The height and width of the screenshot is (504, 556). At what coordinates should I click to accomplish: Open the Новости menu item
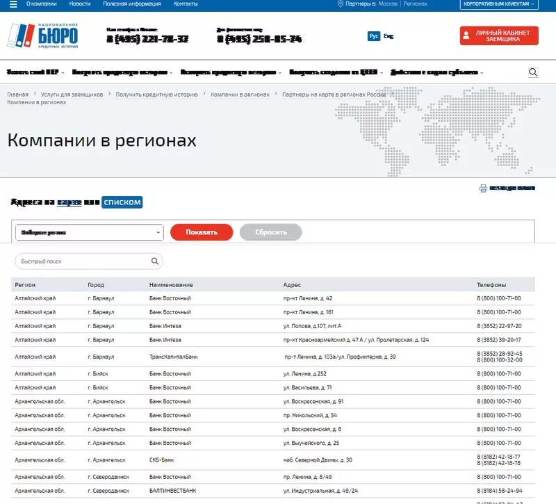pyautogui.click(x=80, y=4)
